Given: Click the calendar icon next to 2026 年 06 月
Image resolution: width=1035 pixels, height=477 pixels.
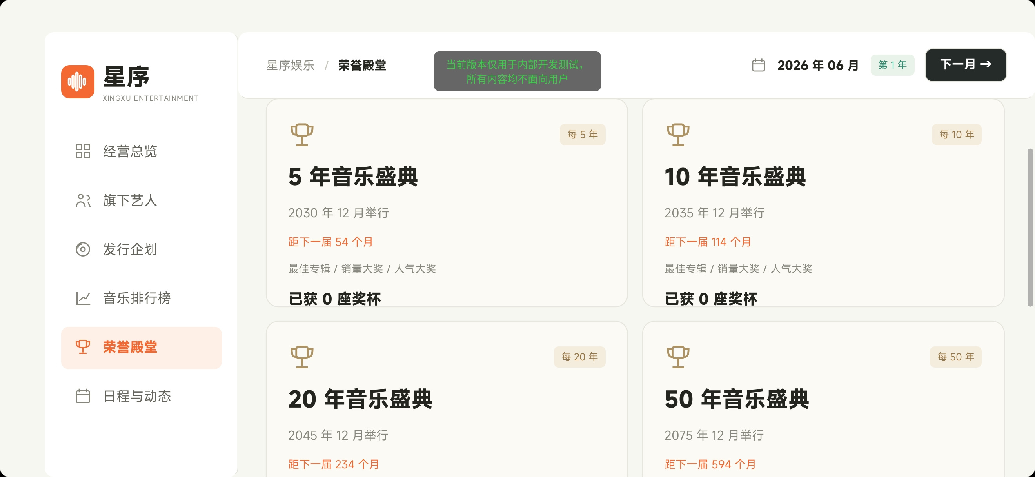Looking at the screenshot, I should pos(758,65).
